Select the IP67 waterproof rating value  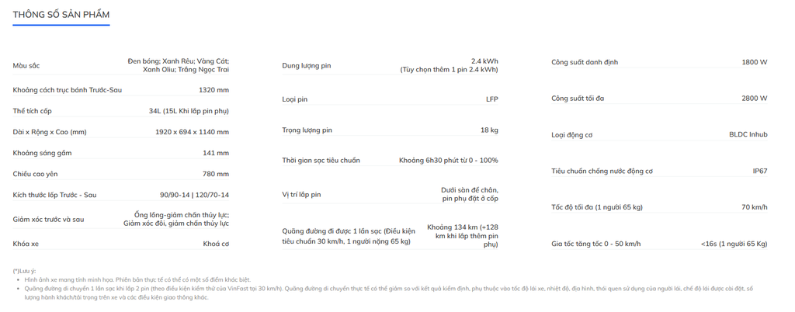(x=759, y=171)
